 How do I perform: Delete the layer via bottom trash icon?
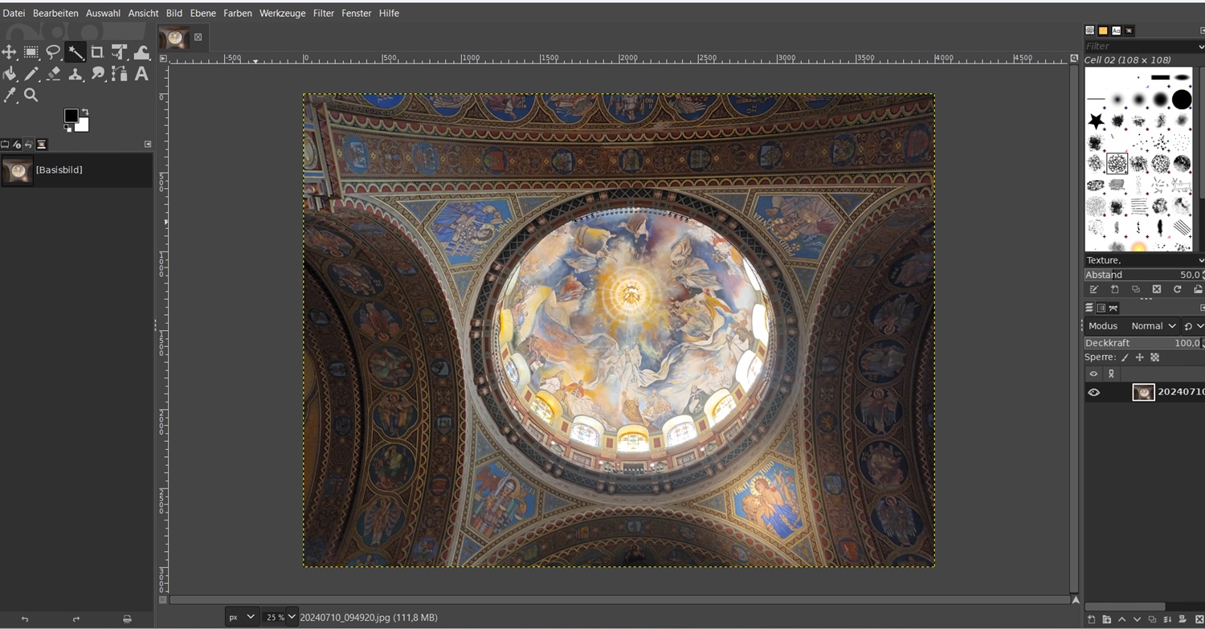1199,619
